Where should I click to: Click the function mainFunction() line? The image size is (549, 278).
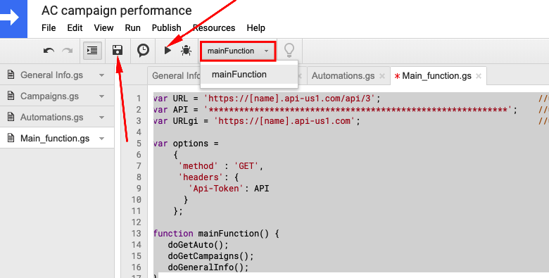(216, 233)
